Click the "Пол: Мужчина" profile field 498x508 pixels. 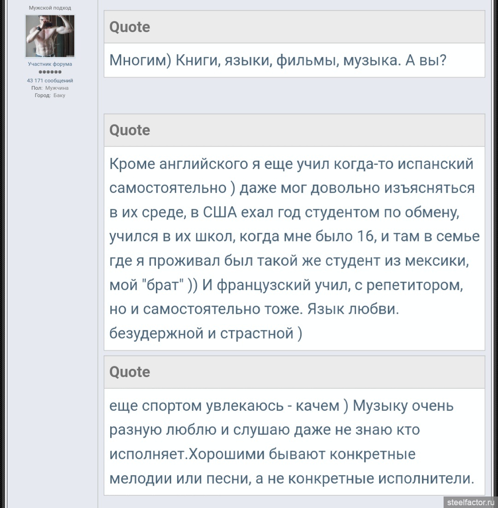(x=50, y=88)
